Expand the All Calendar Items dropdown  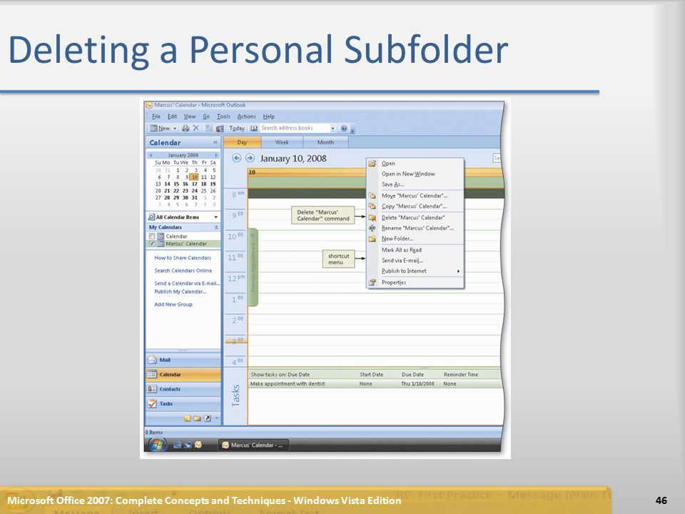point(215,217)
